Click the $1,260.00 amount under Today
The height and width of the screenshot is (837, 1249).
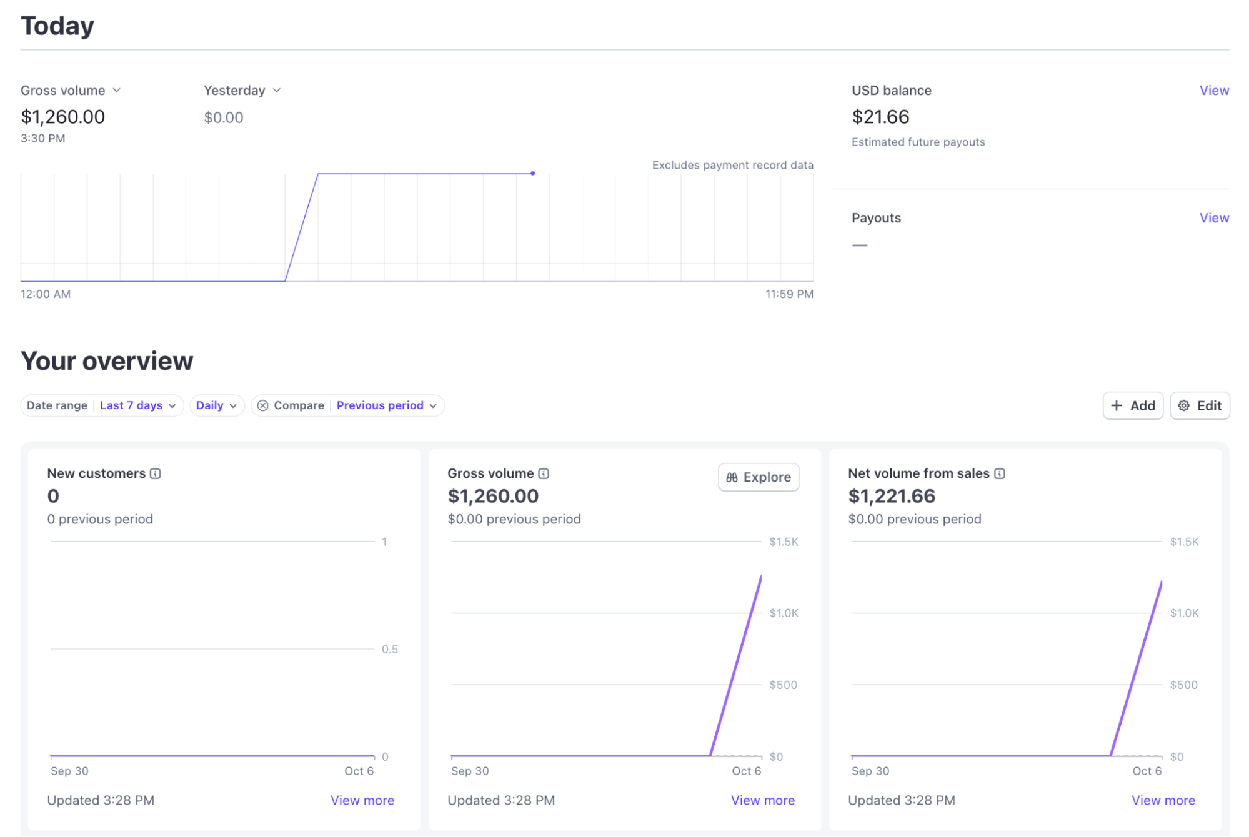coord(62,117)
